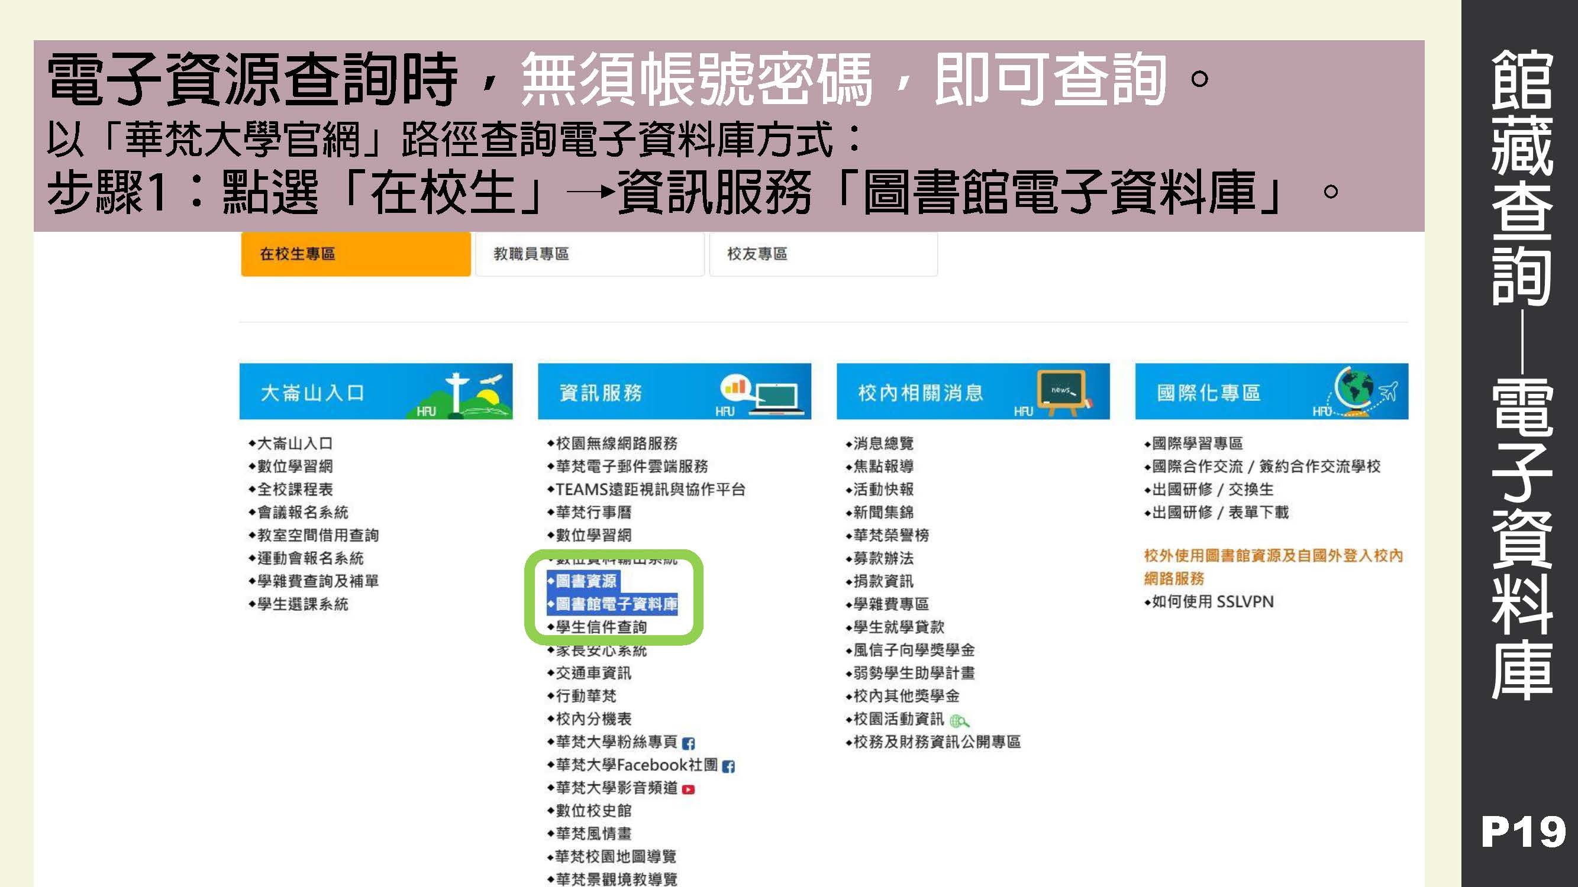Open the 募款辦法 link
The height and width of the screenshot is (887, 1578).
[x=883, y=558]
